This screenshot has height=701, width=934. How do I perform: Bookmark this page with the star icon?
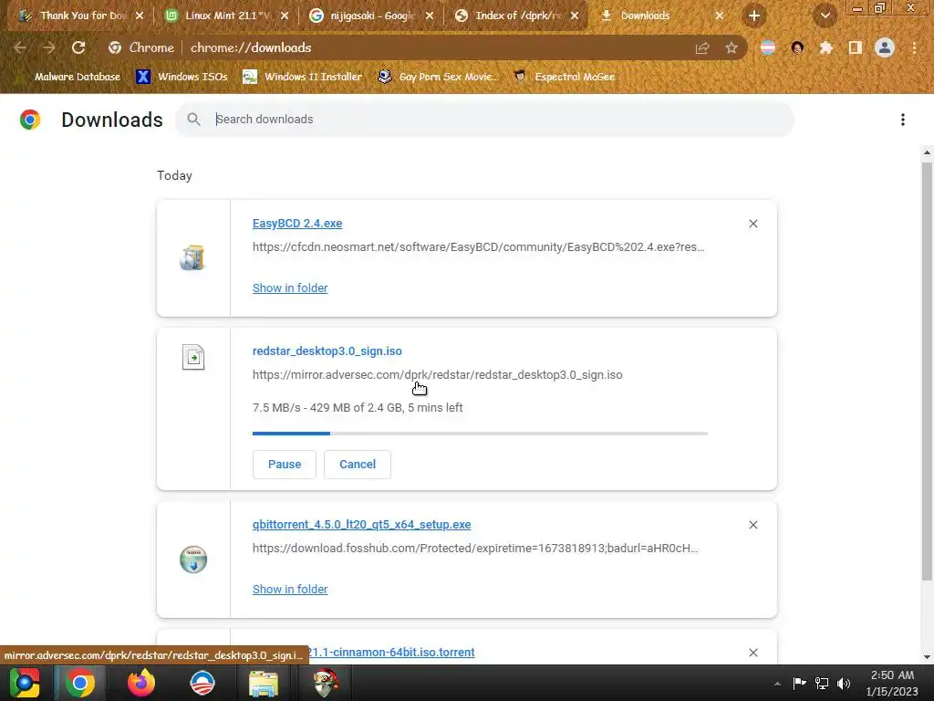click(732, 48)
